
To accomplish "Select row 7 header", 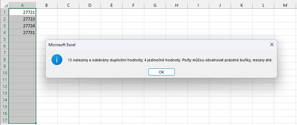I will [4, 53].
